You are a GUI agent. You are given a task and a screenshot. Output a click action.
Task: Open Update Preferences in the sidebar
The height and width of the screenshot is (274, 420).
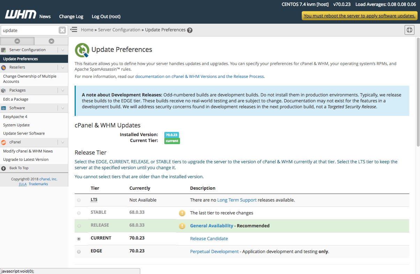tap(34, 59)
